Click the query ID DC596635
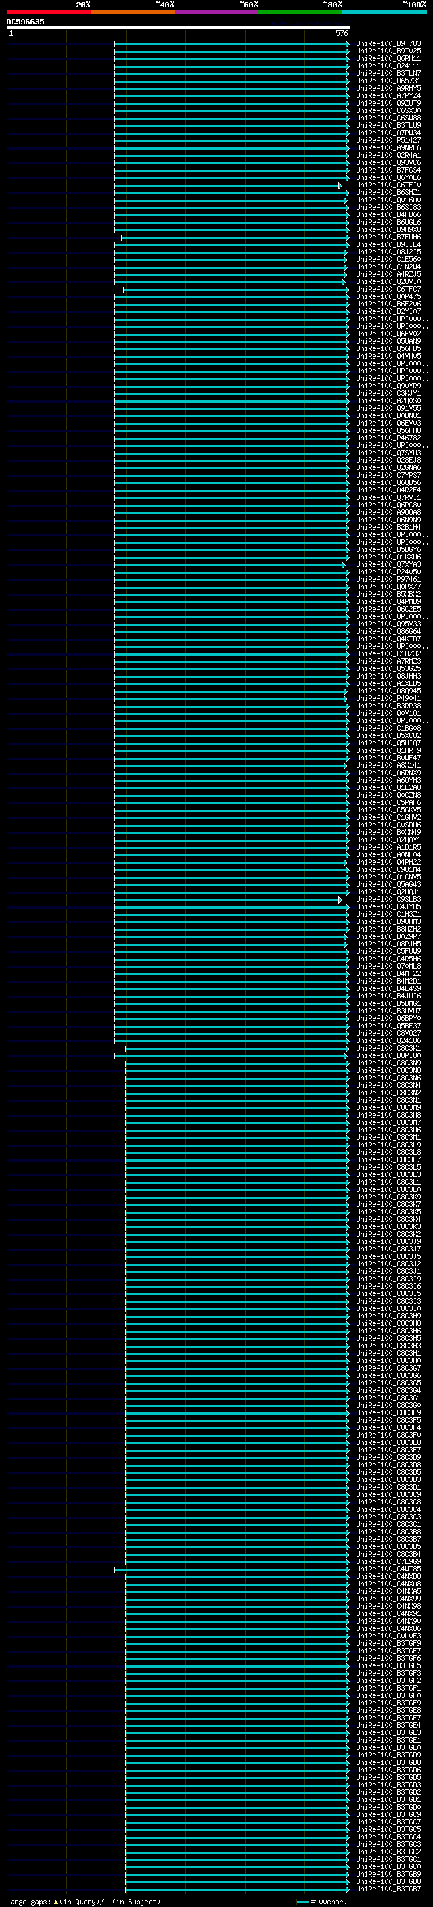This screenshot has height=1907, width=433. point(25,22)
